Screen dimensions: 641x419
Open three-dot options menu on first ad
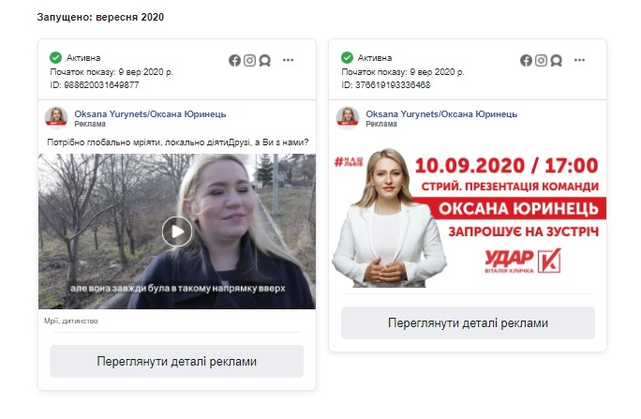coord(289,60)
